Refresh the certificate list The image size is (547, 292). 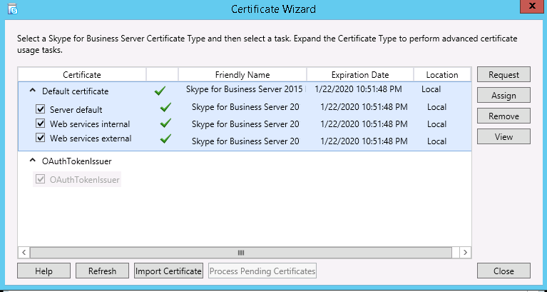click(102, 271)
